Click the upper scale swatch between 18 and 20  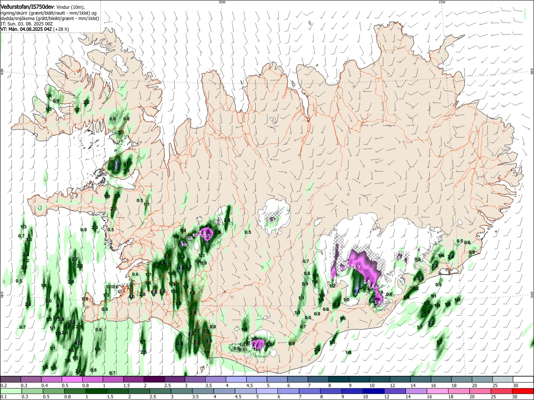pos(461,380)
